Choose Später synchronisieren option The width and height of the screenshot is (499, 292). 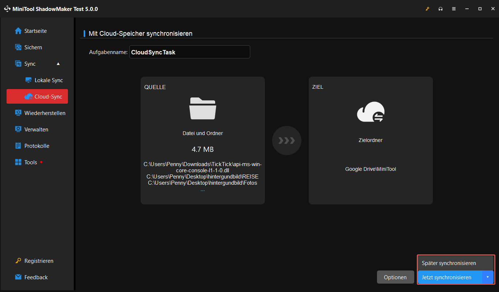coord(456,263)
